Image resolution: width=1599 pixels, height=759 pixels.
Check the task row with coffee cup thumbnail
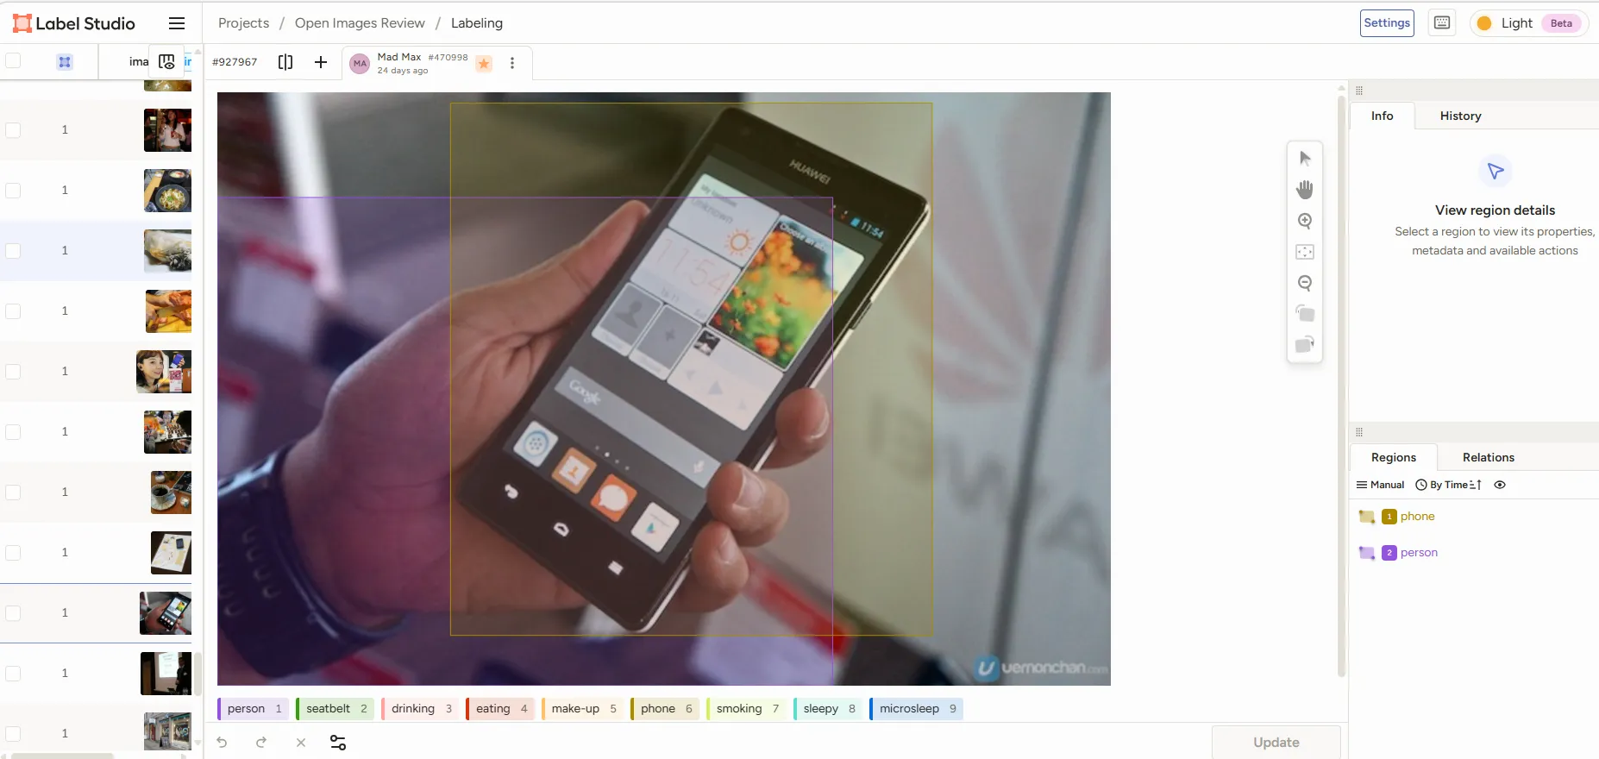pos(13,492)
